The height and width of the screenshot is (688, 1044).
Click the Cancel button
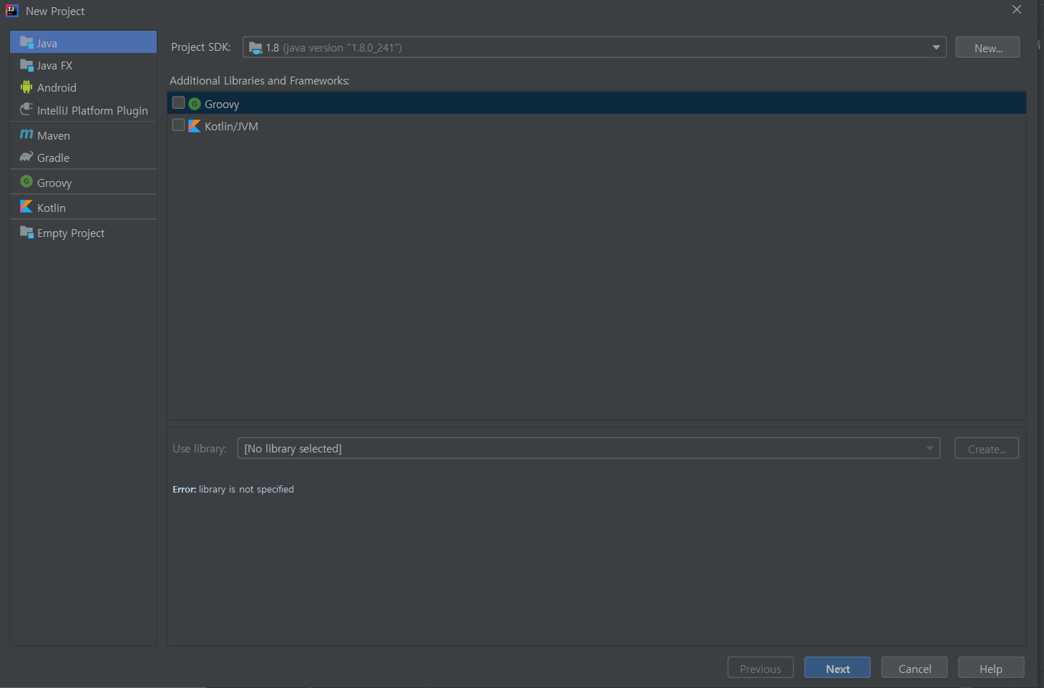(914, 668)
